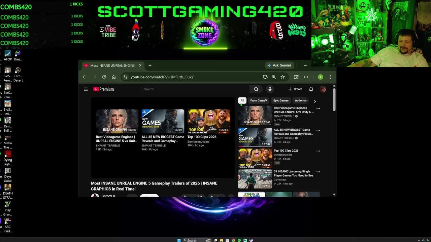
Task: Click the YouTube search magnifier button
Action: pyautogui.click(x=256, y=89)
